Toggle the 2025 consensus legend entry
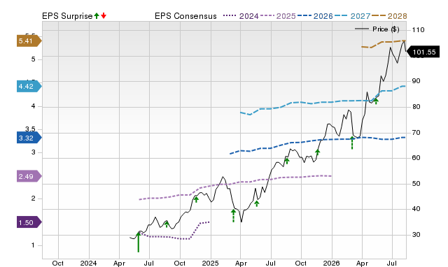448x267 pixels. [278, 16]
